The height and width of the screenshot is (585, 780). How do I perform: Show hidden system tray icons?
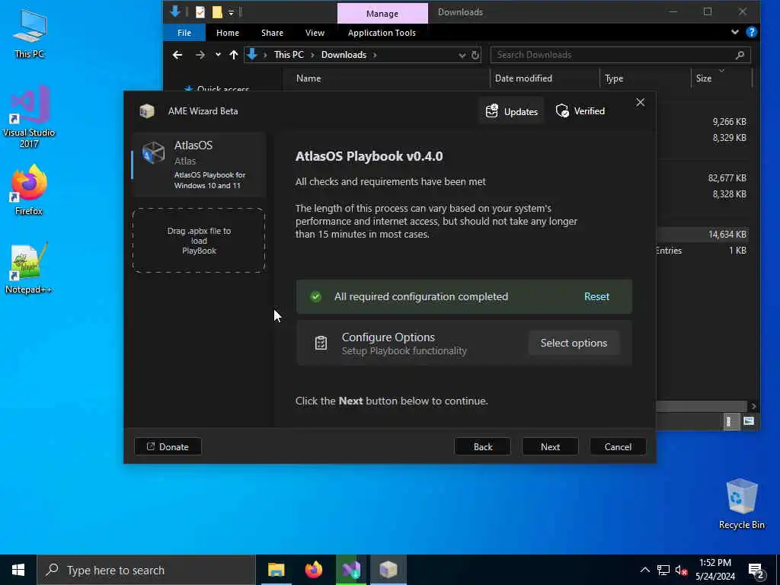tap(644, 570)
